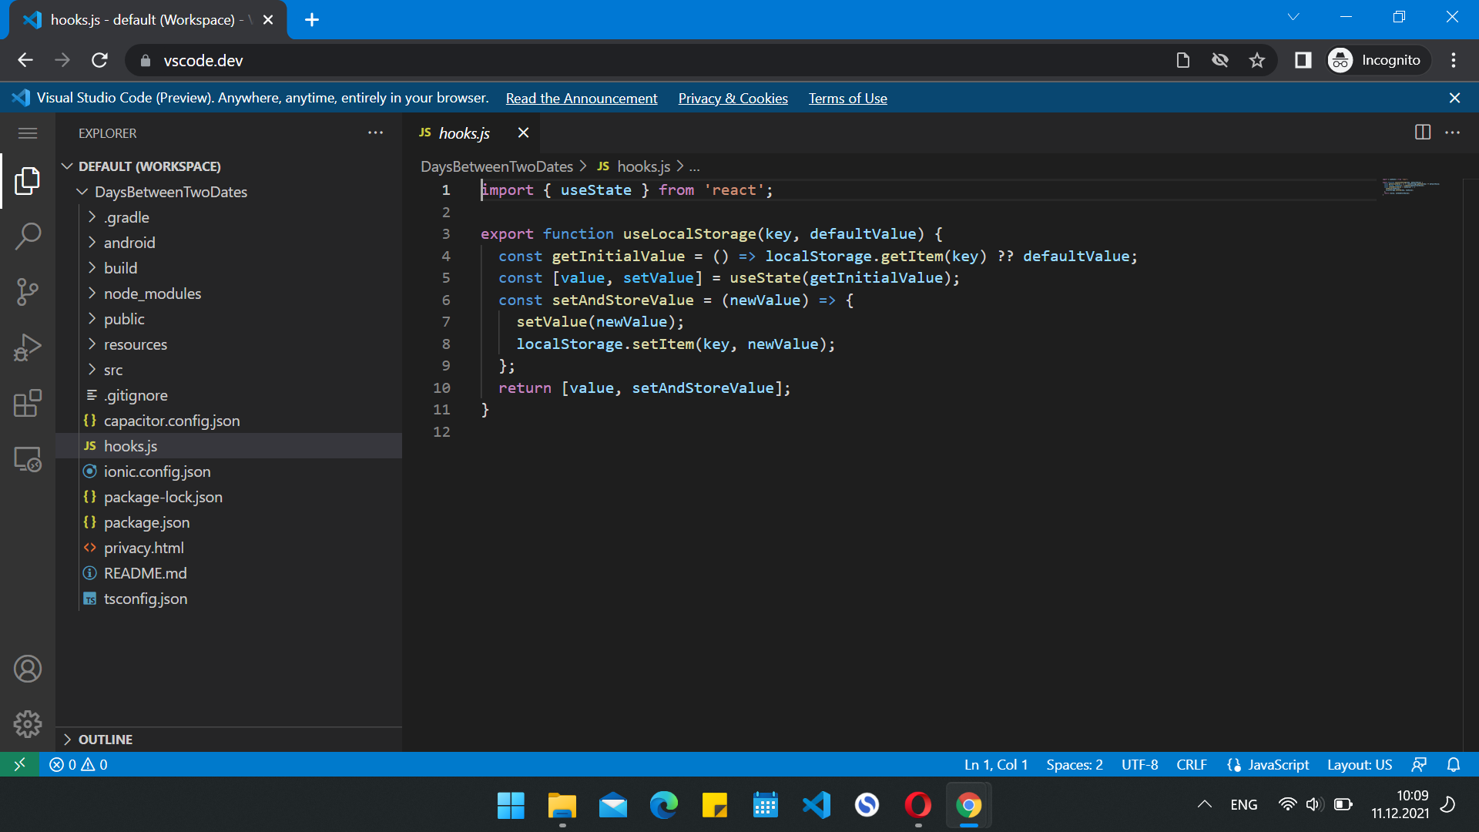
Task: Expand the node_modules folder
Action: click(152, 294)
